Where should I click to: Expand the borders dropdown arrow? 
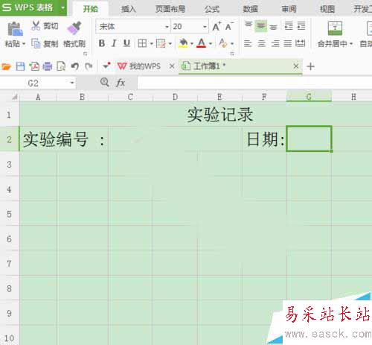151,44
